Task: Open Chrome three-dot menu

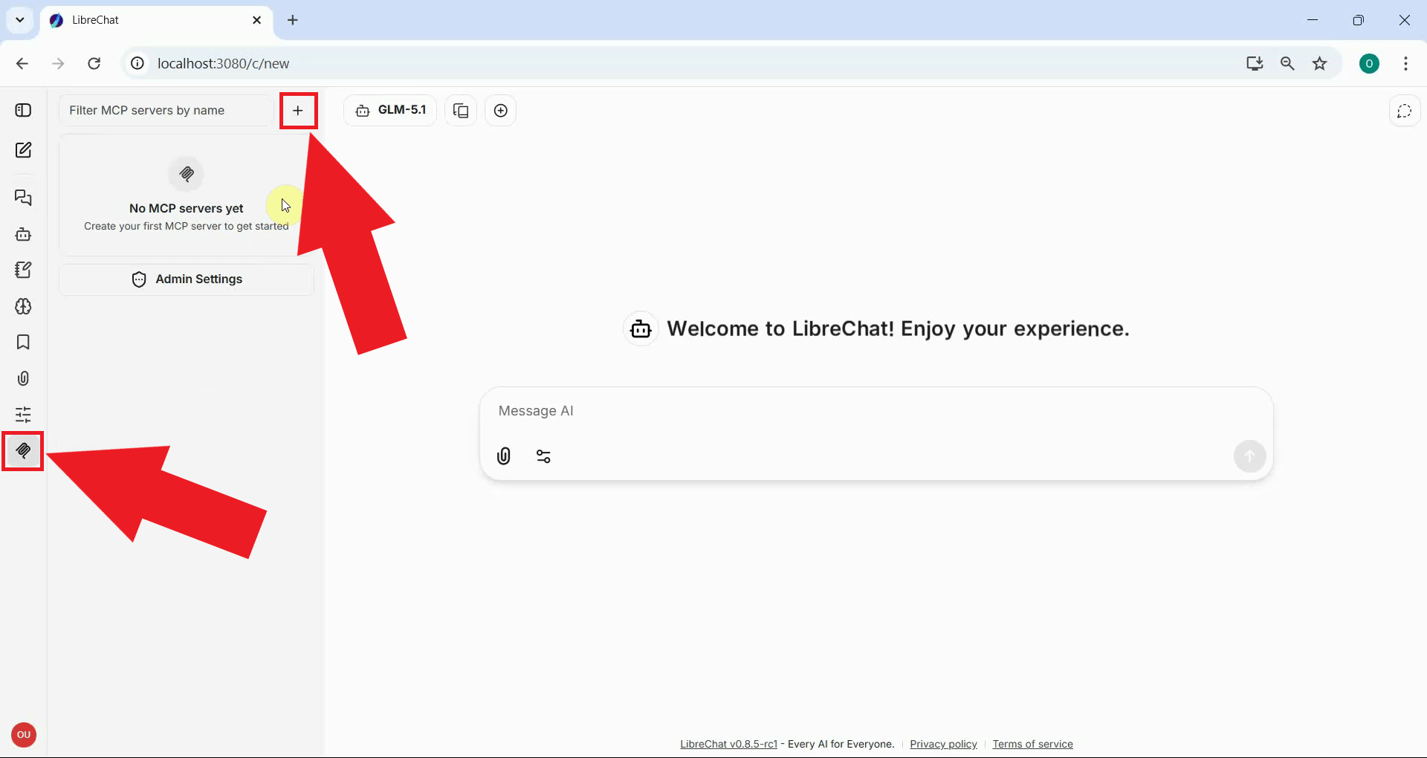Action: tap(1405, 64)
